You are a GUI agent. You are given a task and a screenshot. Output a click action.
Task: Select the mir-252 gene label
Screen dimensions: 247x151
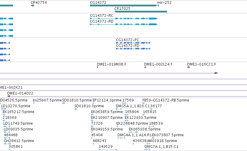(x=165, y=3)
